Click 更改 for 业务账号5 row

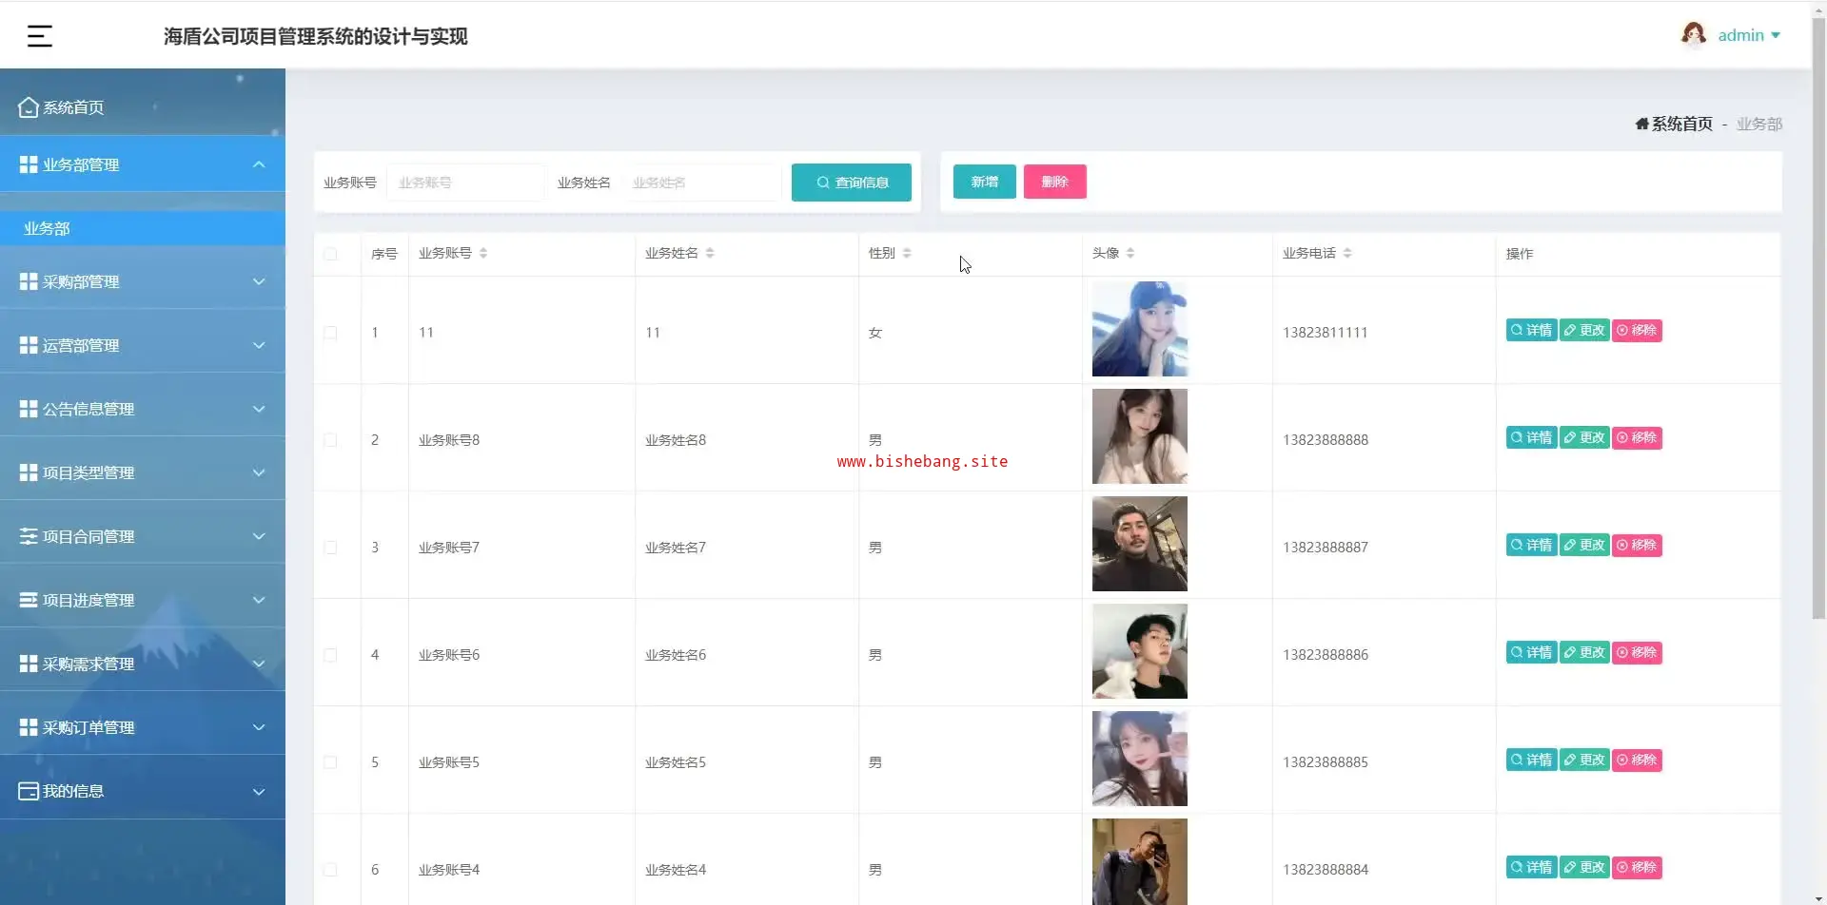[1584, 761]
